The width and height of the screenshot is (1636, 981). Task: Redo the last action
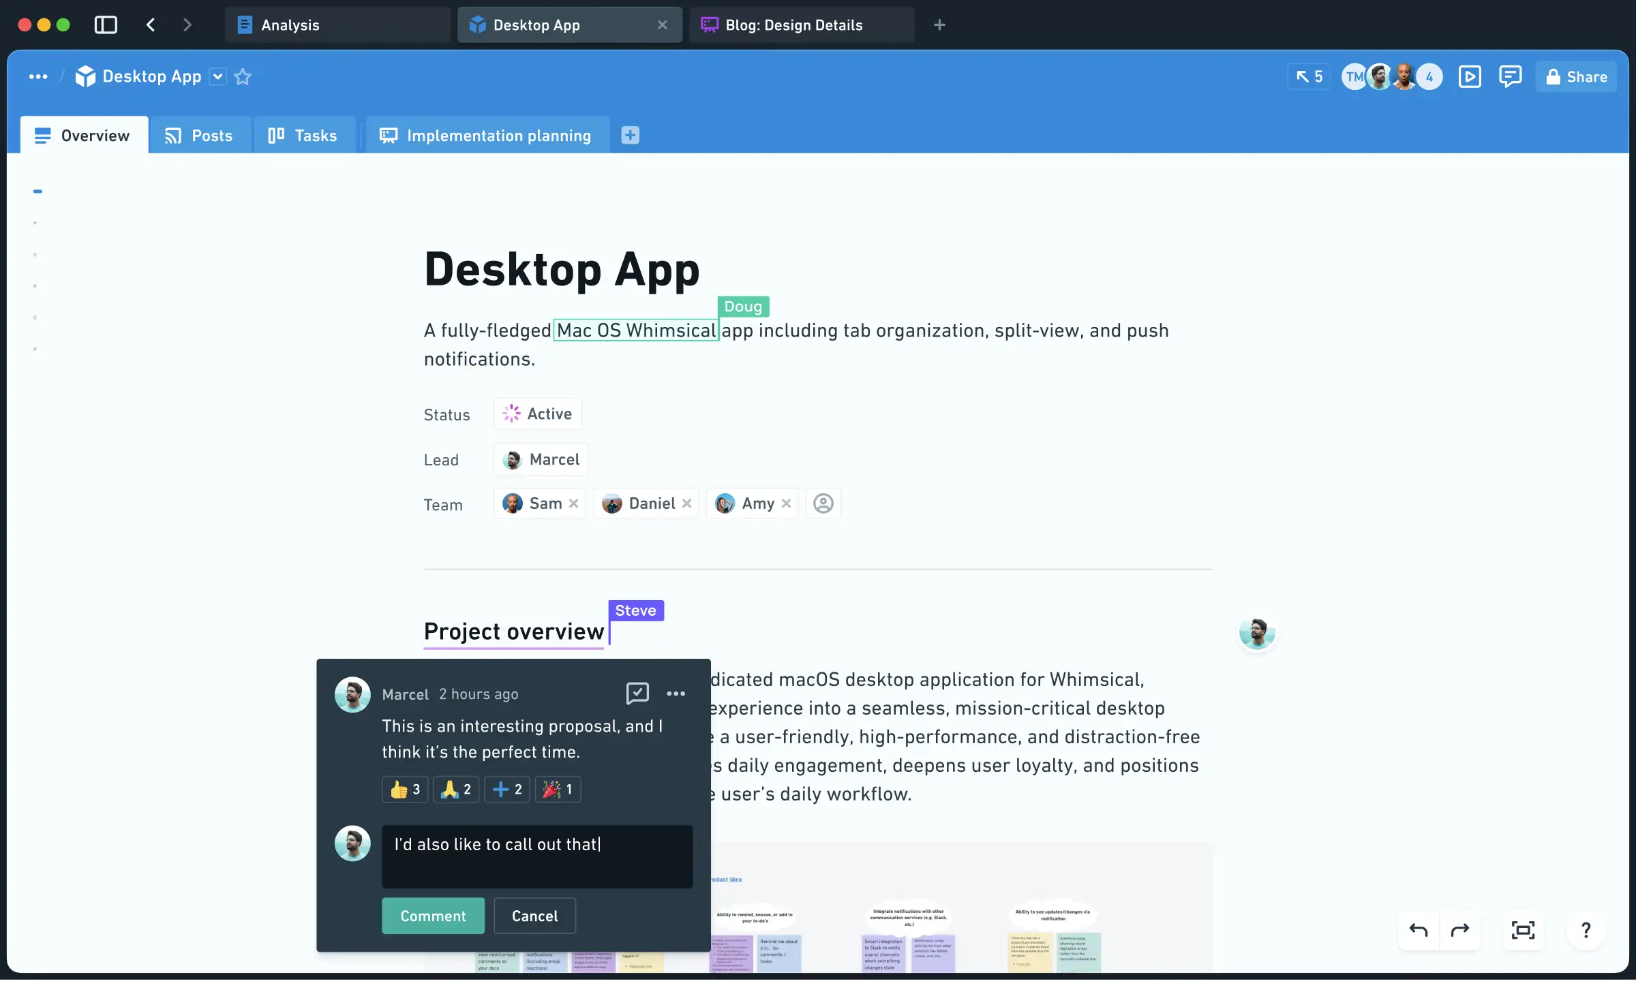(x=1459, y=931)
